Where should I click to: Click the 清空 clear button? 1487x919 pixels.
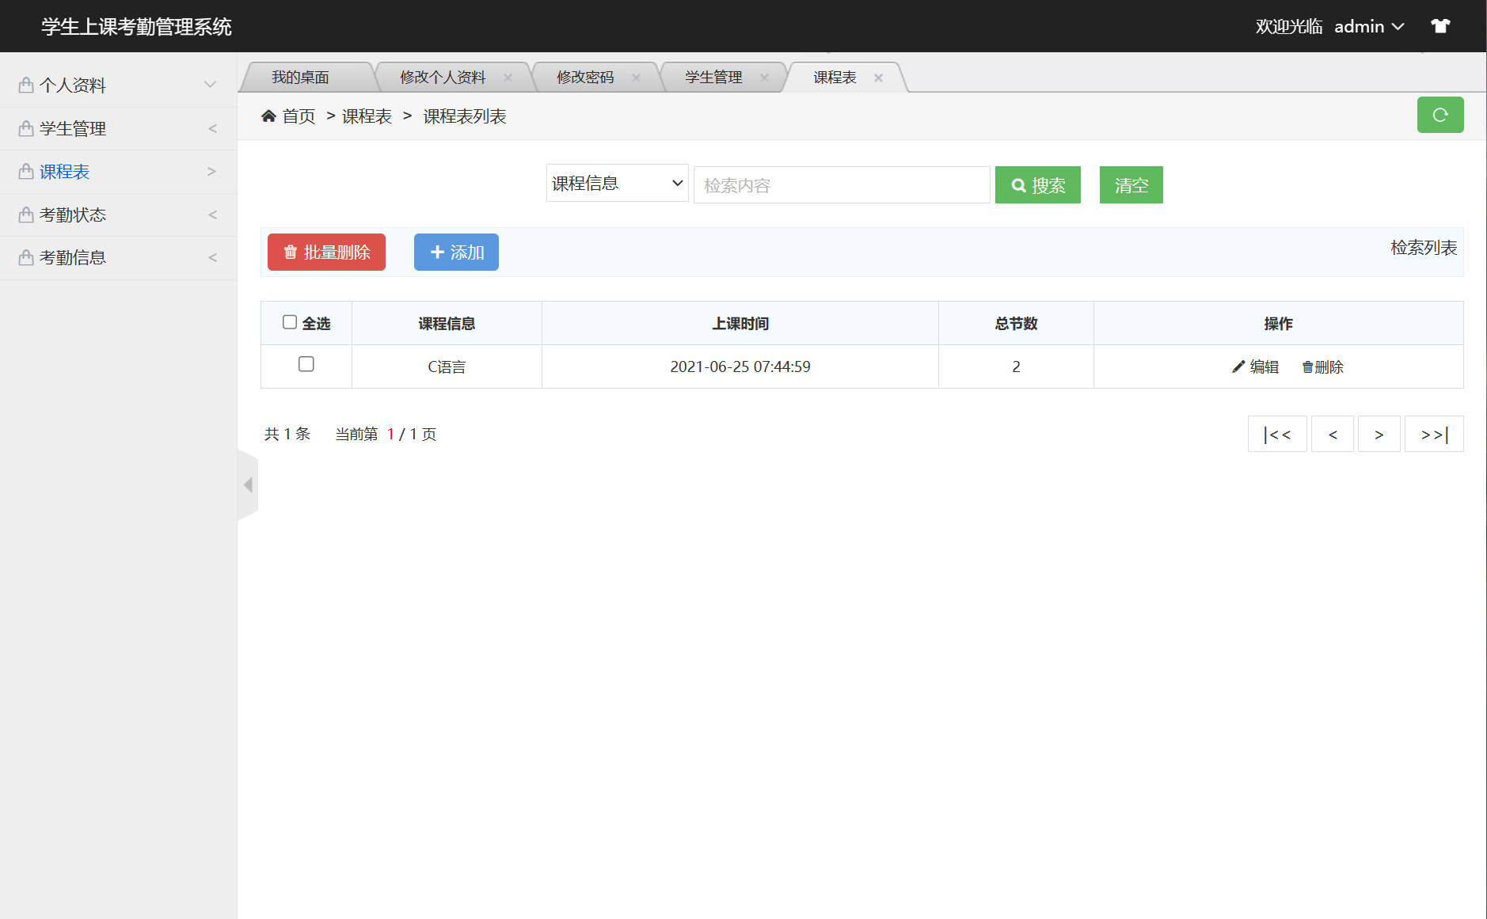(x=1131, y=184)
